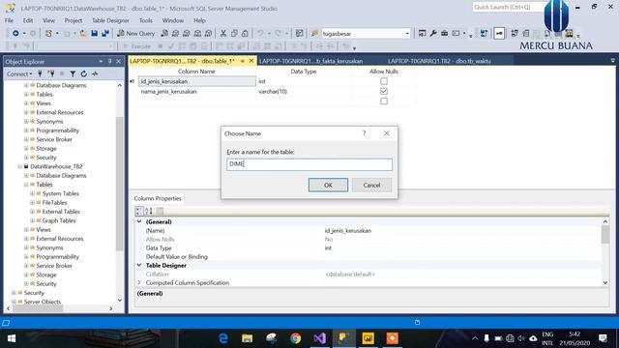Screen dimensions: 619x348
Task: Toggle Allow Nulls for id_jenis_kerusakan
Action: click(x=384, y=81)
